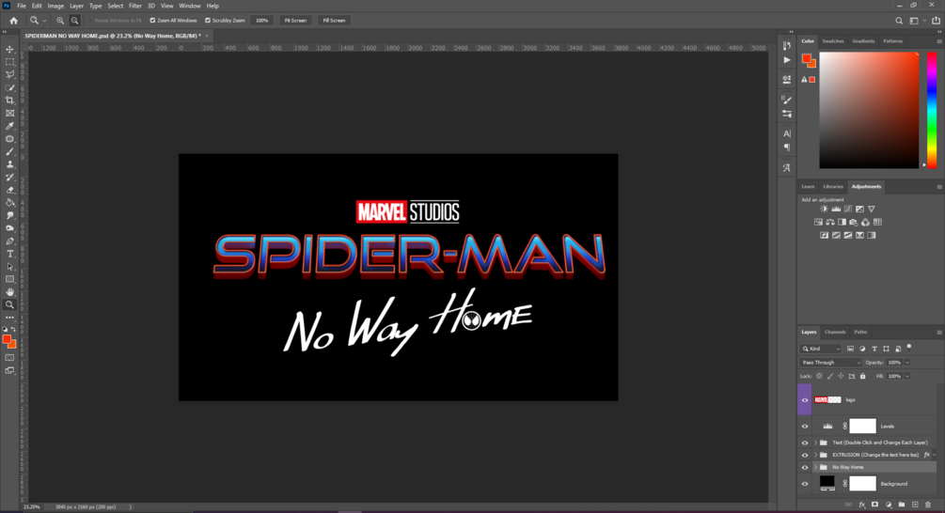Select the Hand tool
945x513 pixels.
click(x=9, y=292)
